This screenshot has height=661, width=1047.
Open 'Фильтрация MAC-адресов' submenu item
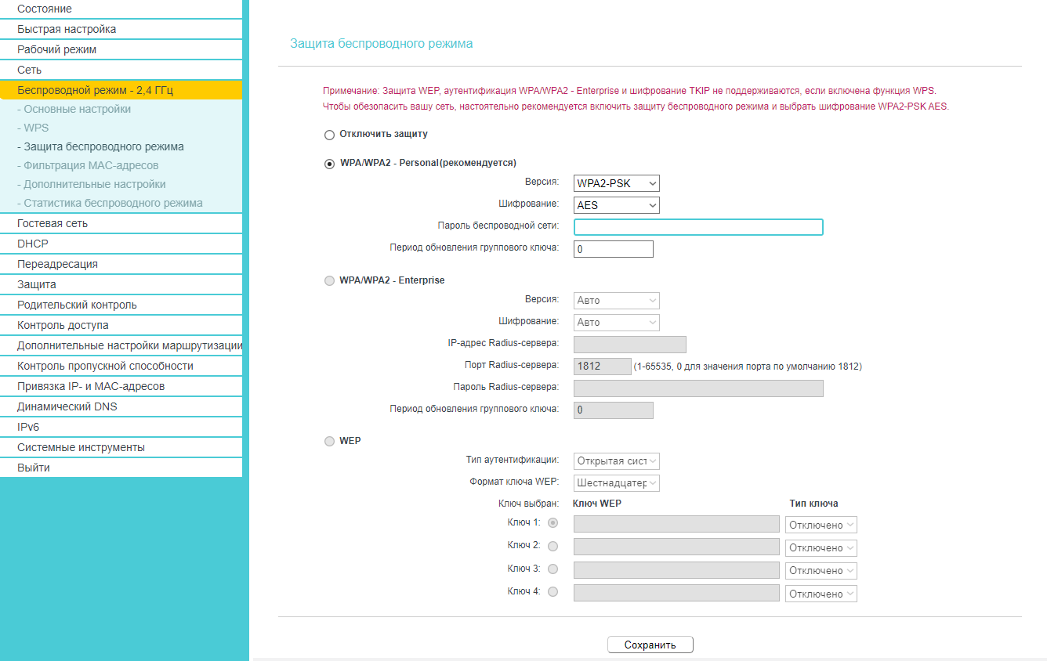pyautogui.click(x=121, y=165)
